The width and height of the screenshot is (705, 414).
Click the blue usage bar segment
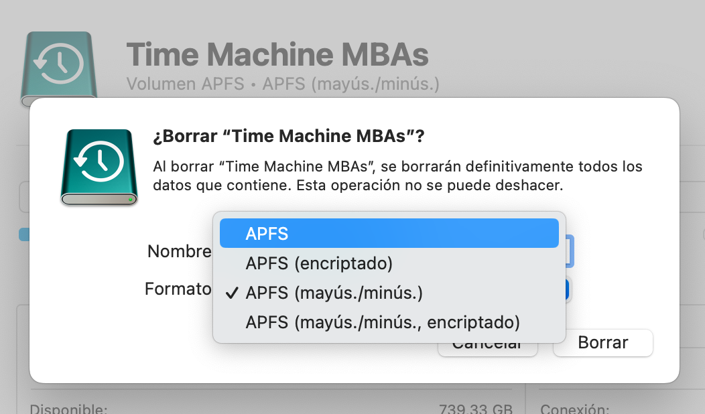(x=24, y=234)
